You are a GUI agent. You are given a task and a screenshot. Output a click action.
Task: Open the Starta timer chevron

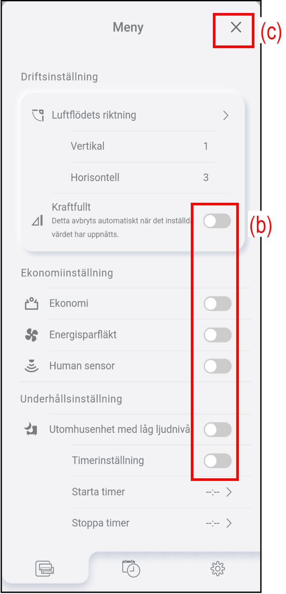click(x=229, y=492)
